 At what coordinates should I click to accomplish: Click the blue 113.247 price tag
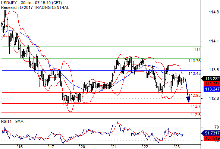[x=212, y=89]
